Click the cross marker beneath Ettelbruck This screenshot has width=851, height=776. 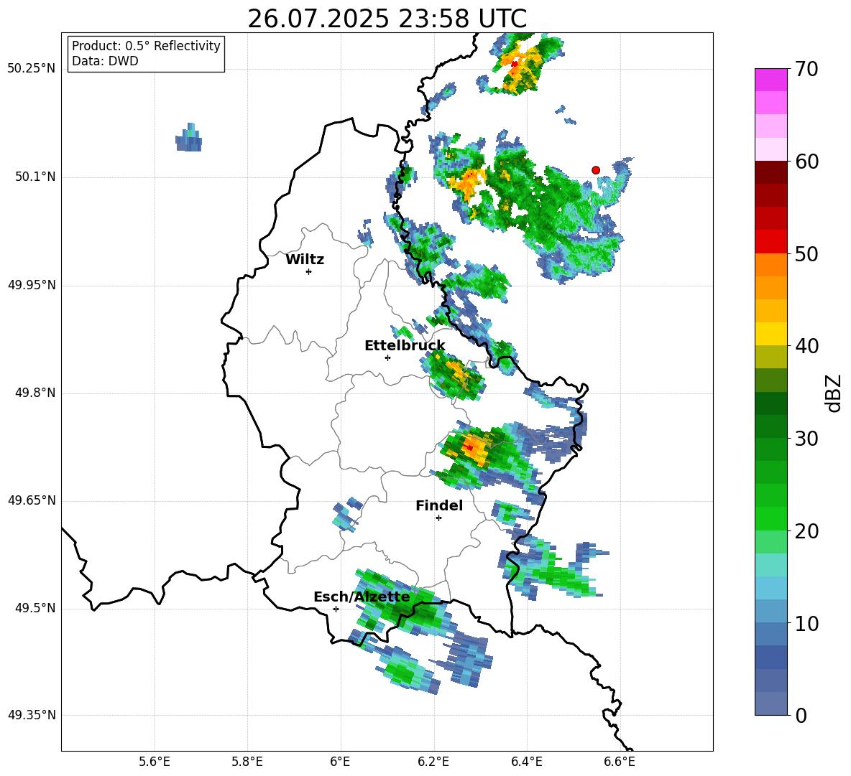[x=387, y=357]
